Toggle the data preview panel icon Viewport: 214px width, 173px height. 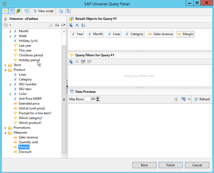coord(12,11)
